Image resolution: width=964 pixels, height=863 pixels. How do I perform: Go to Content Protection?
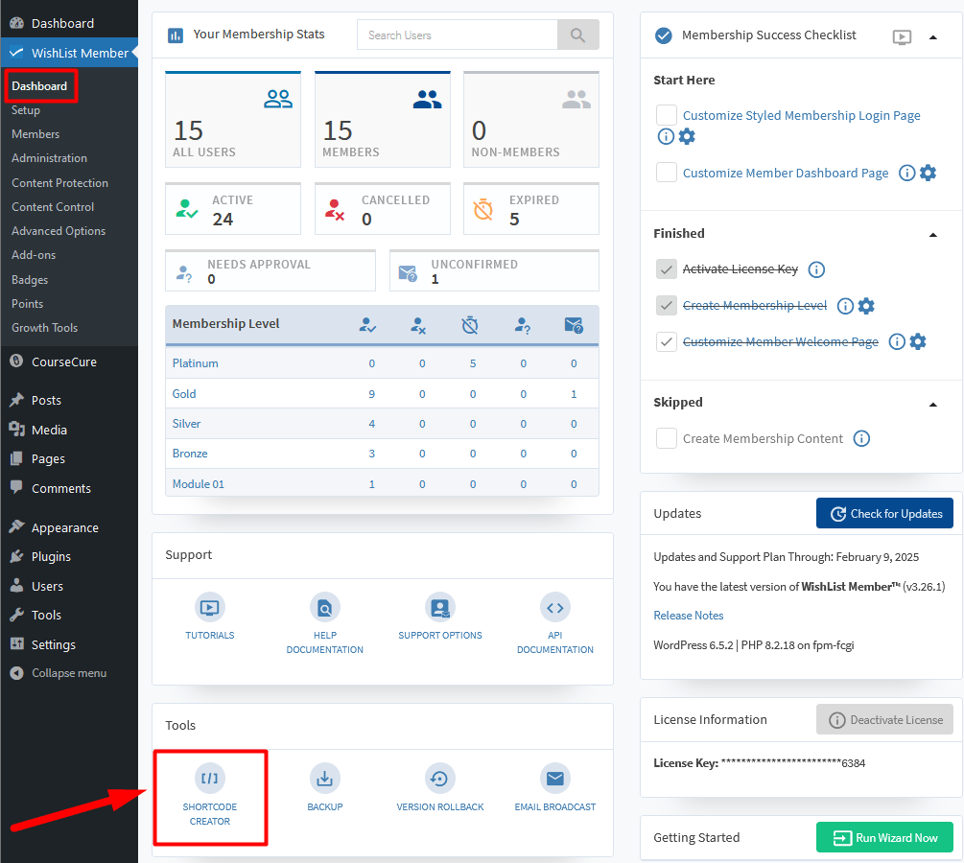pos(59,183)
